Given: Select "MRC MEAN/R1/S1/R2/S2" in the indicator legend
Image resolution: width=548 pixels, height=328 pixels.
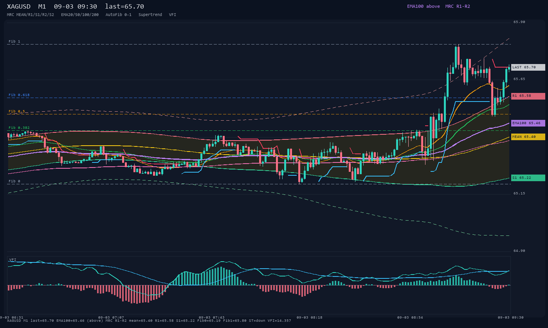Looking at the screenshot, I should [31, 15].
